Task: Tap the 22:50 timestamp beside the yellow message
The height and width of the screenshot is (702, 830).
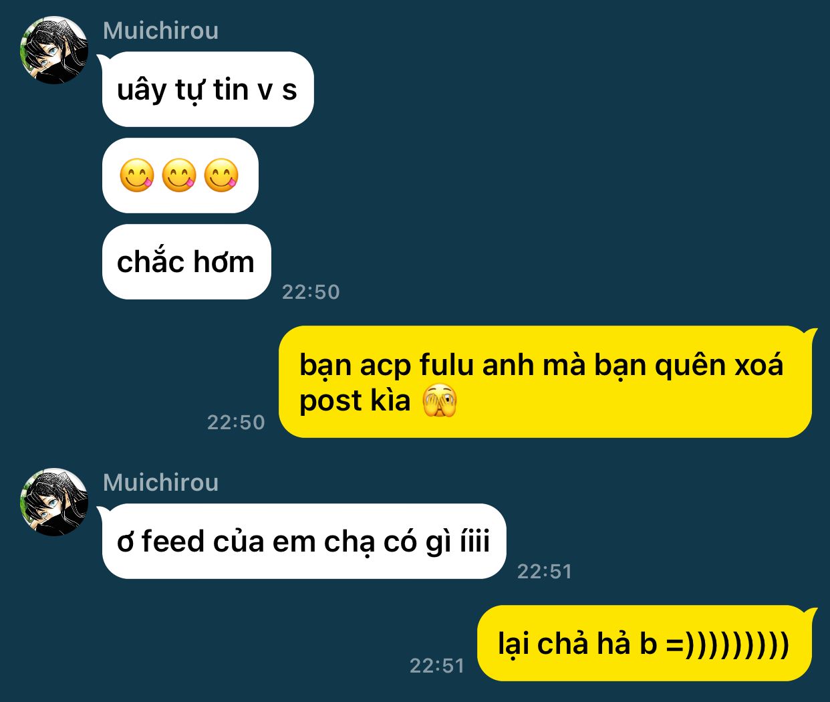Action: click(236, 423)
